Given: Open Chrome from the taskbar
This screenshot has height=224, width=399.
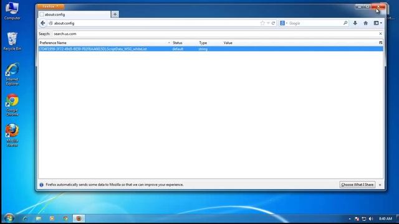Looking at the screenshot, I should [65, 218].
